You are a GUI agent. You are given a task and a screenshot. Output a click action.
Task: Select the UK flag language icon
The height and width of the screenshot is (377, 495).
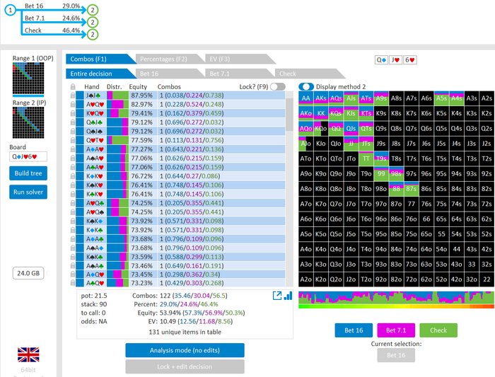(28, 354)
